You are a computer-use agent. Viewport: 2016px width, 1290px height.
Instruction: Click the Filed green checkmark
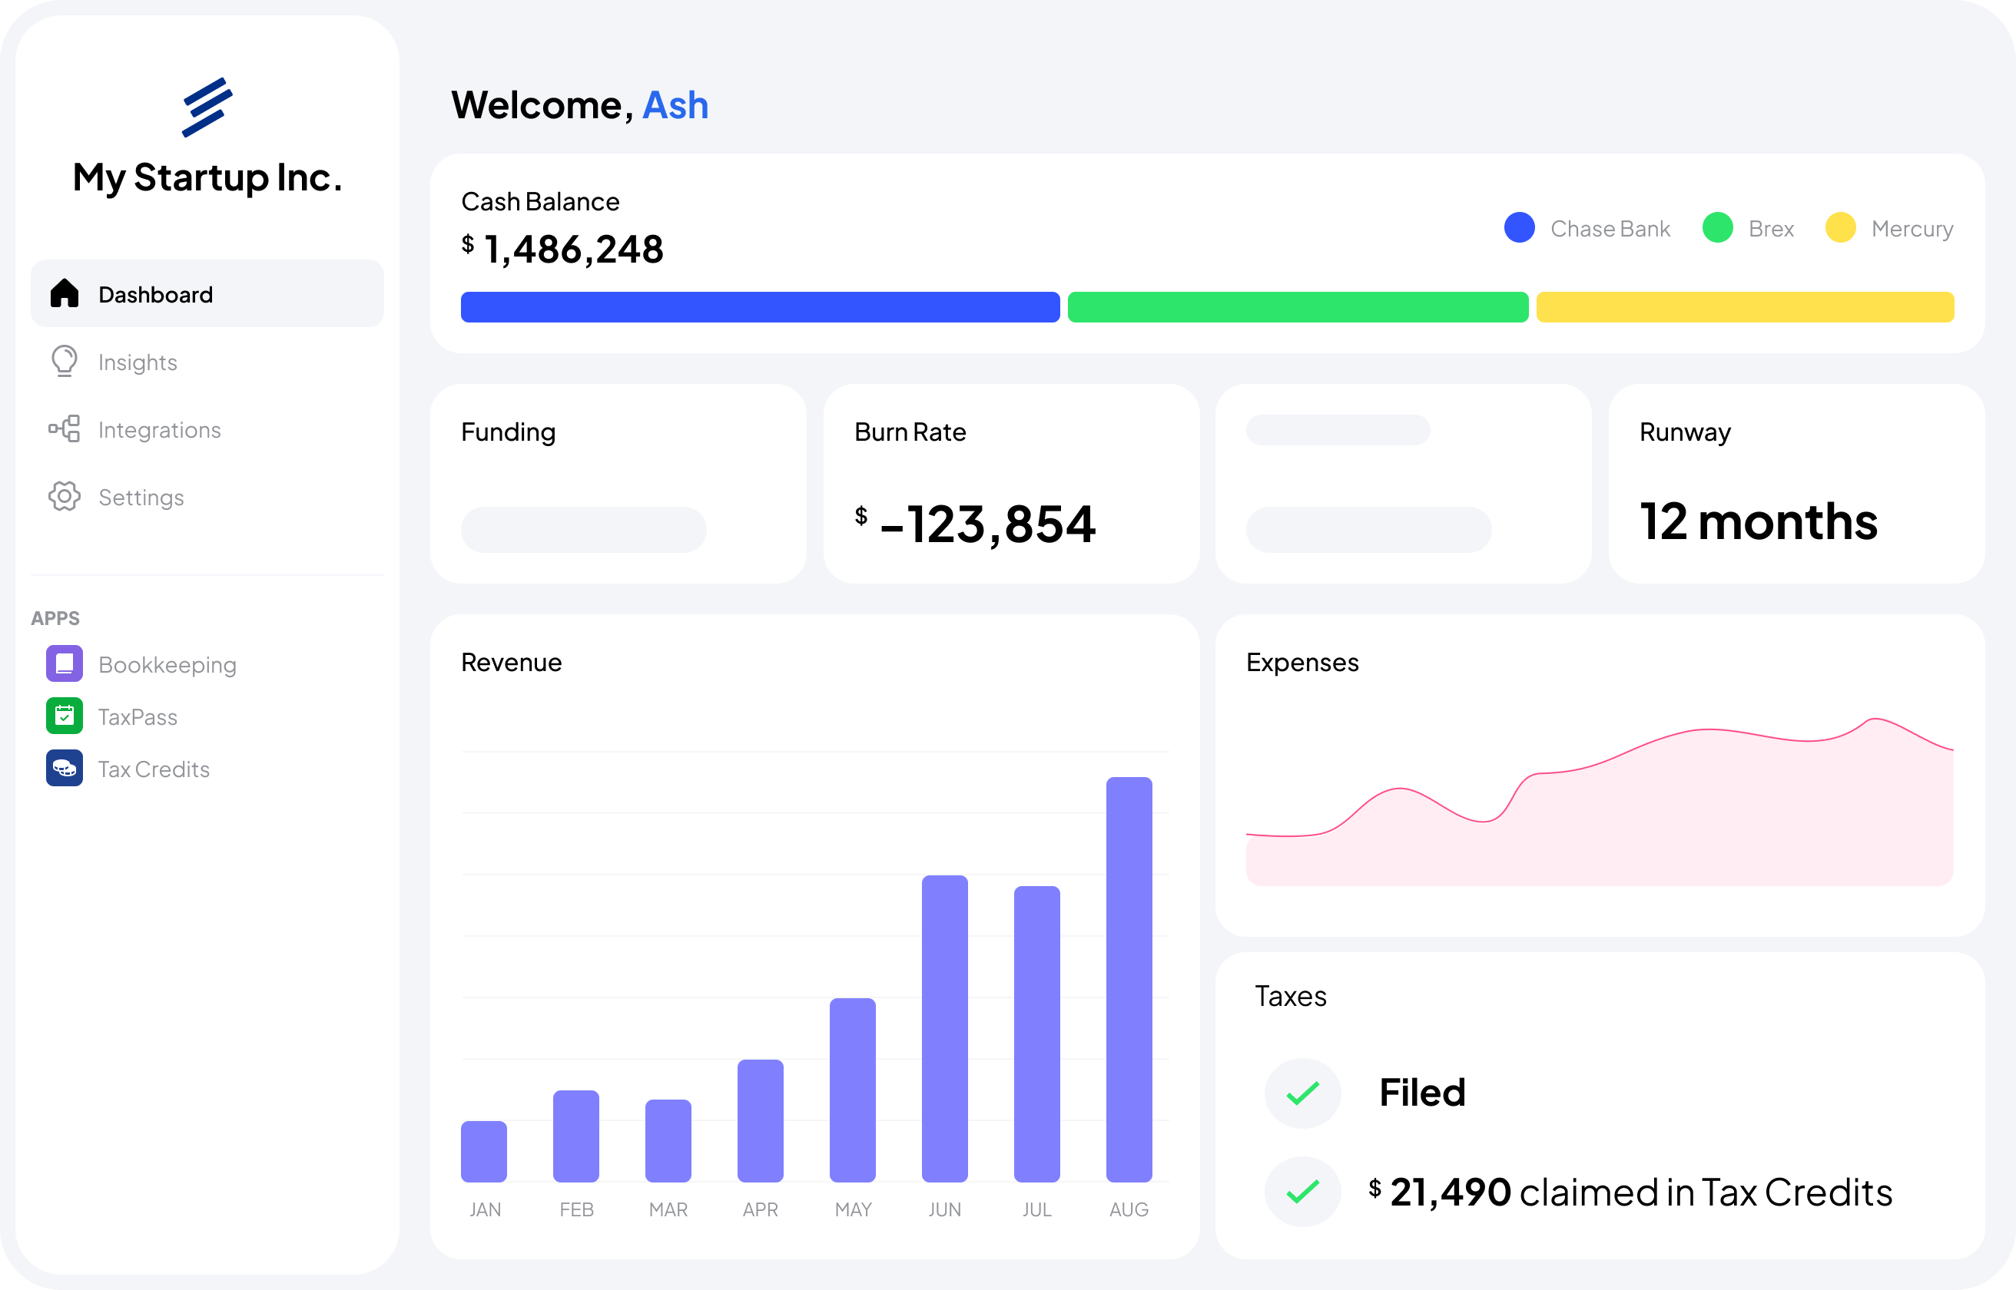[1302, 1093]
